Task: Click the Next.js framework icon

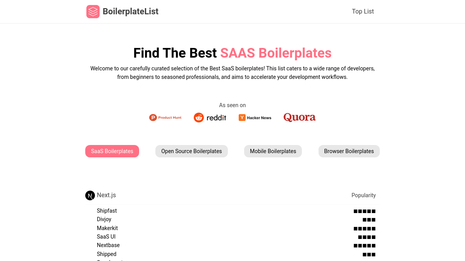Action: point(90,195)
